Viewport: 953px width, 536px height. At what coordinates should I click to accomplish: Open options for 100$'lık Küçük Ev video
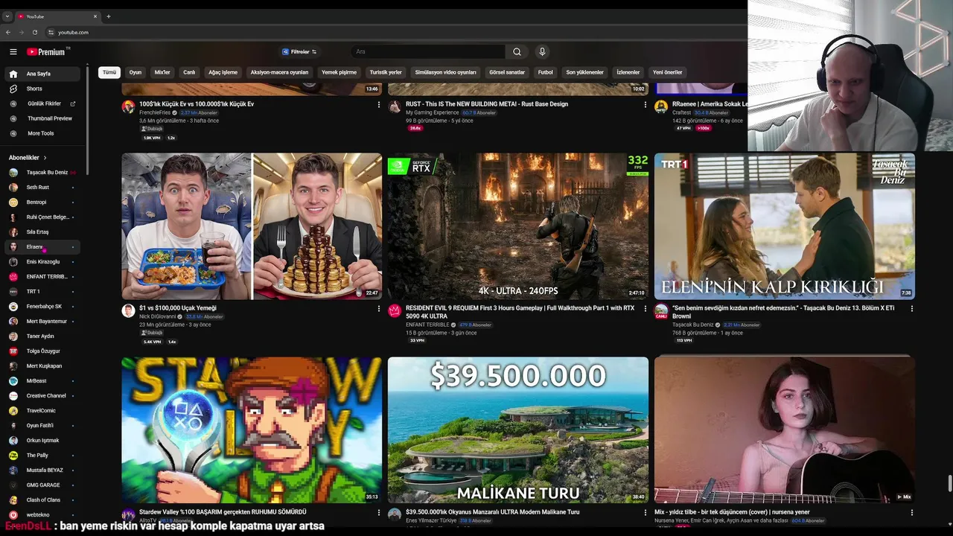tap(379, 105)
